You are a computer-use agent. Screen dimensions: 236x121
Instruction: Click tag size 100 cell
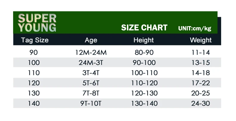point(34,63)
